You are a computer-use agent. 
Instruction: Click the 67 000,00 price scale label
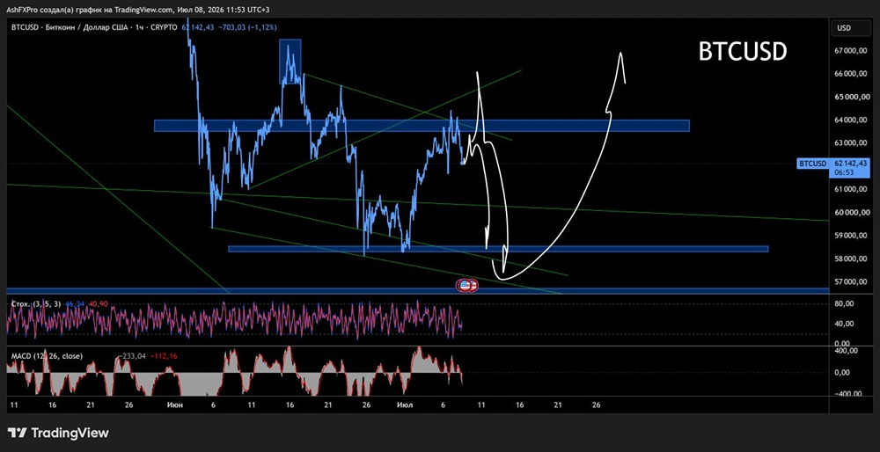849,50
